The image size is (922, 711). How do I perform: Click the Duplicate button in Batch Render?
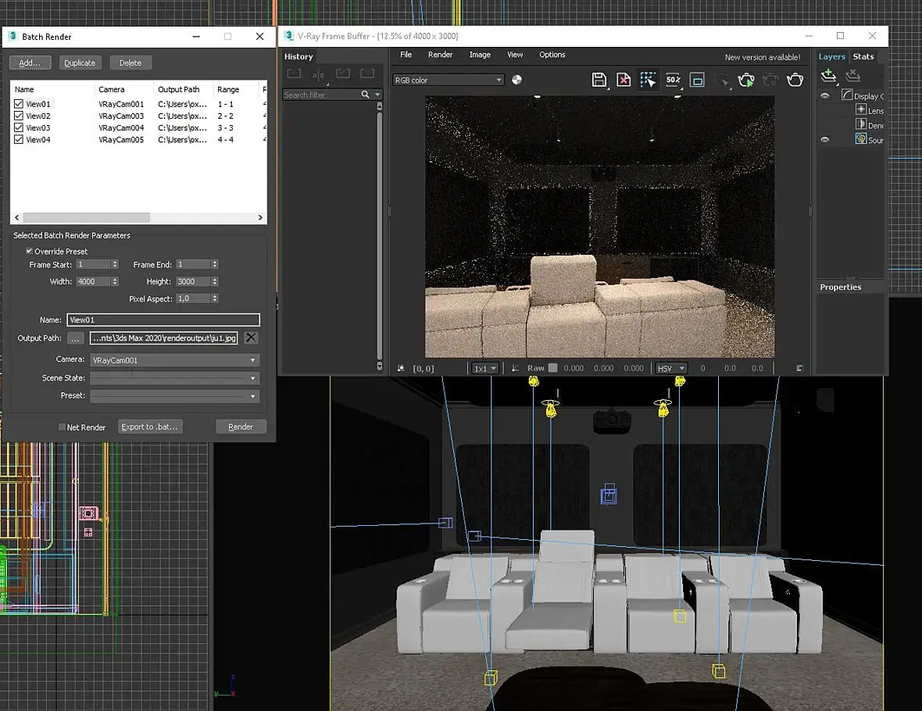[x=80, y=63]
